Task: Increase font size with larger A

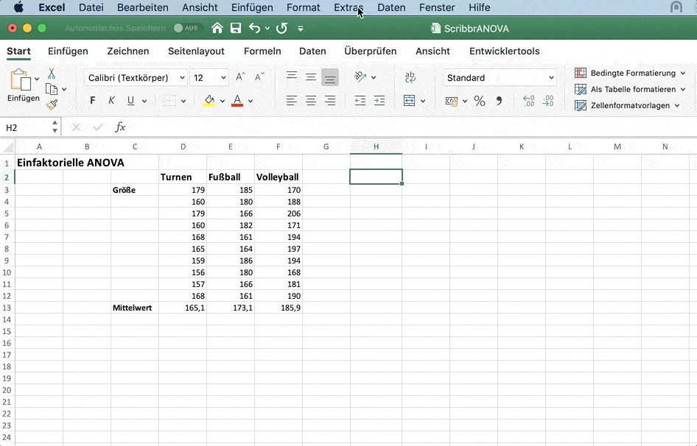Action: 240,77
